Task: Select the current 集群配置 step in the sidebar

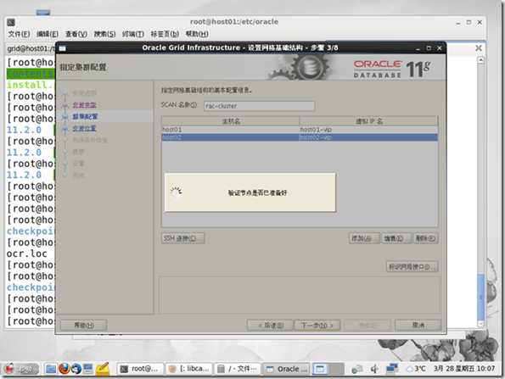Action: [85, 116]
